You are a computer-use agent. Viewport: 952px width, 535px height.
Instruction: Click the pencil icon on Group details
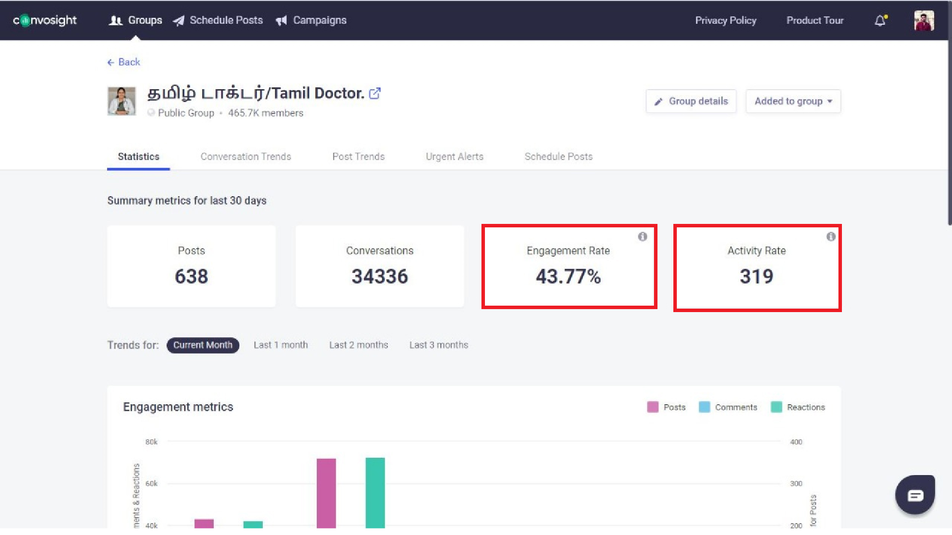tap(658, 102)
